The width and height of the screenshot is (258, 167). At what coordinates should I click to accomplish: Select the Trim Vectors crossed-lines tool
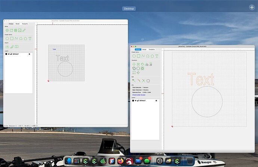click(x=144, y=81)
